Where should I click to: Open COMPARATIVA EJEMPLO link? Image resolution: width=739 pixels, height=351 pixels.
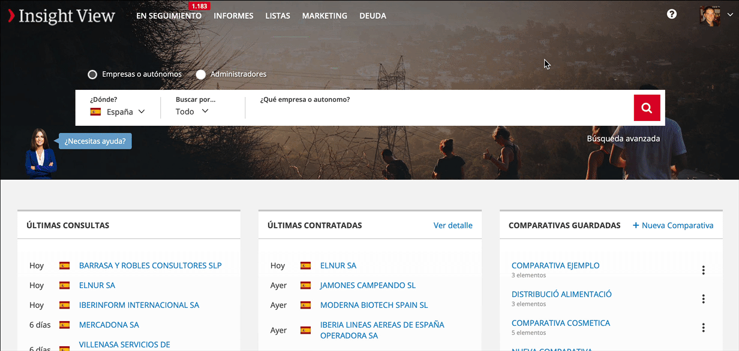pyautogui.click(x=555, y=265)
